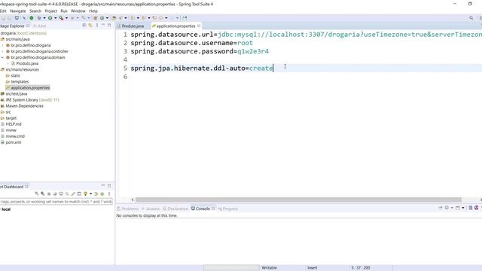Maximize the Boot Dashboard panel
482x271 pixels.
click(x=109, y=186)
